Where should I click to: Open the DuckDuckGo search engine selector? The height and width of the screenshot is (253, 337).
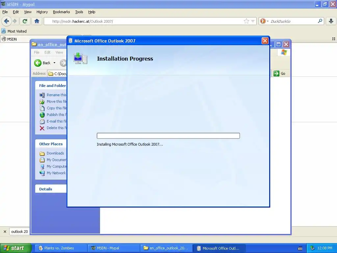click(x=264, y=21)
